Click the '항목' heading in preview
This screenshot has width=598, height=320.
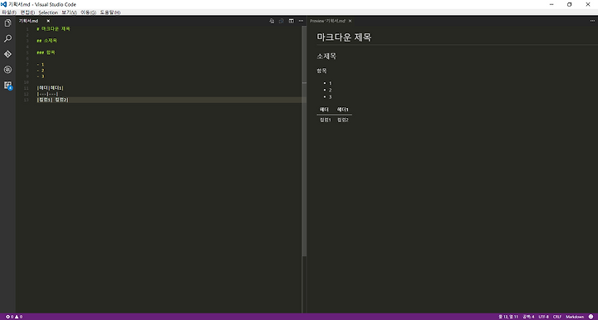pos(322,71)
